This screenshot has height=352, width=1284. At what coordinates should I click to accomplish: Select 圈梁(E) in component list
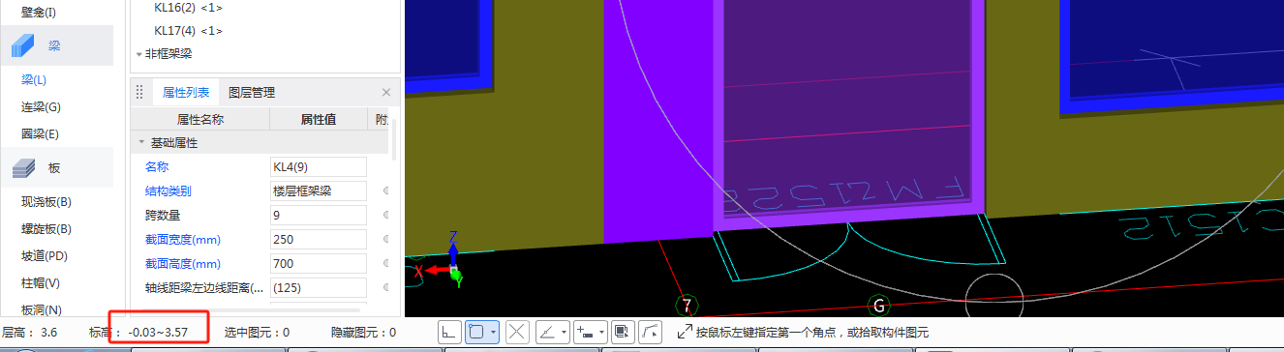pyautogui.click(x=40, y=134)
